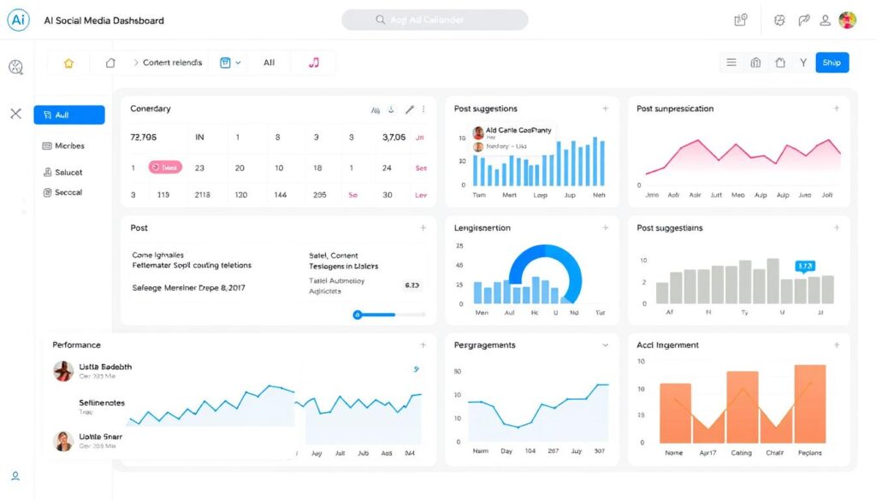Expand the Post suggestions panel with plus
Screen dimensions: 876x500
606,109
